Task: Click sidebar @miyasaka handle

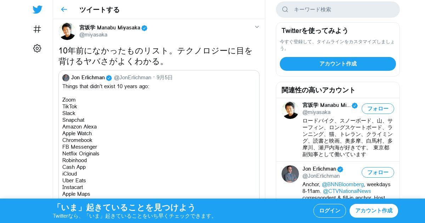Action: coord(316,112)
